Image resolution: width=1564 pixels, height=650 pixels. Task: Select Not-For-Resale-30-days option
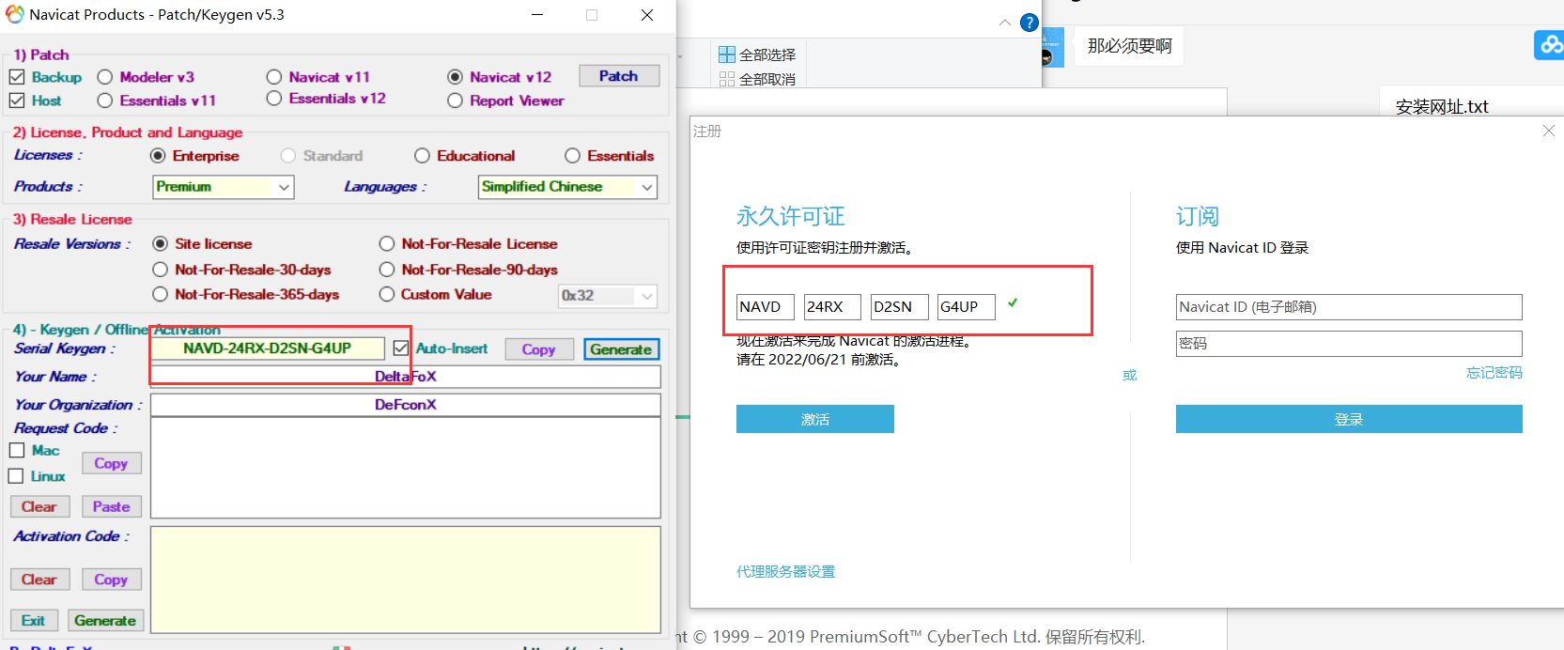point(161,270)
